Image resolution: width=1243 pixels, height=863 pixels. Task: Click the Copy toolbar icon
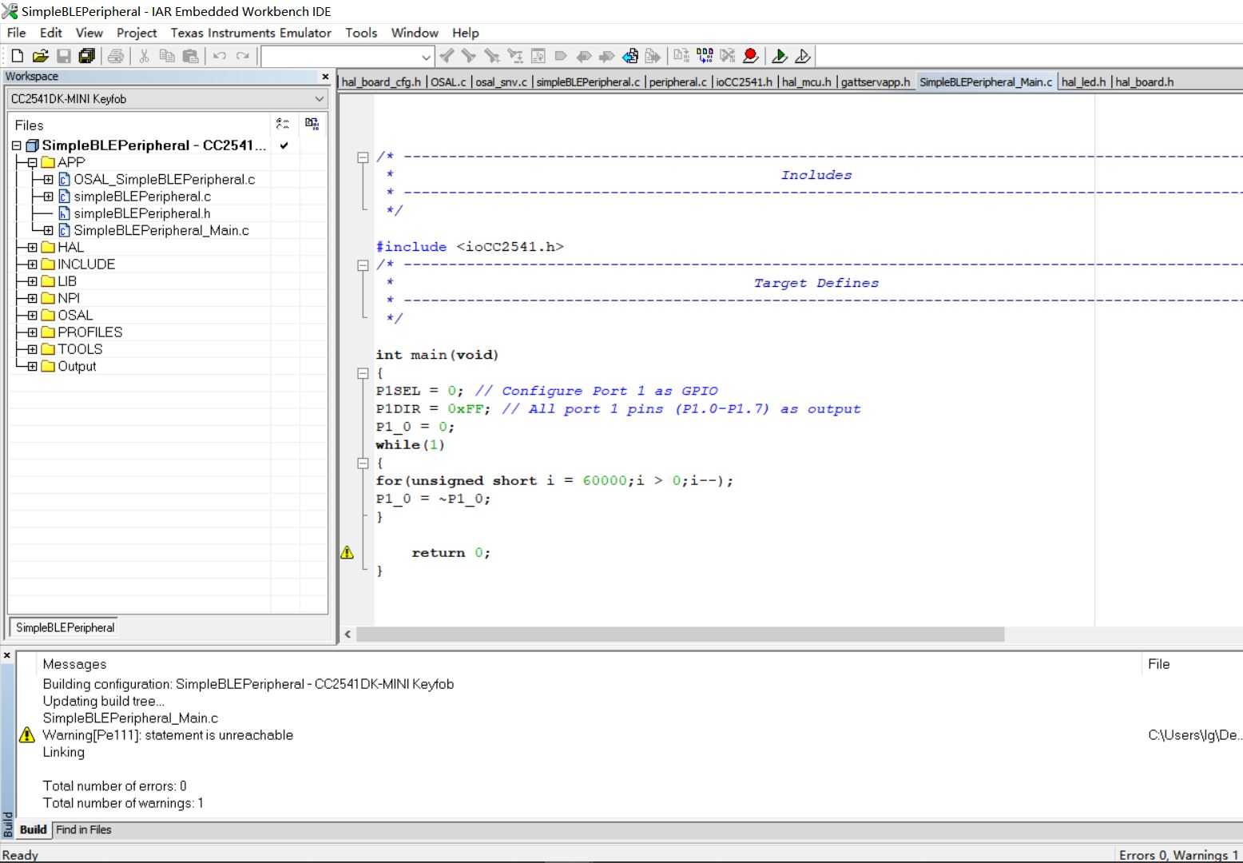tap(167, 56)
